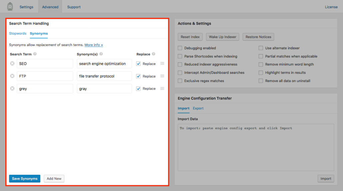The width and height of the screenshot is (343, 191).
Task: Focus the SEO search term field
Action: [45, 63]
